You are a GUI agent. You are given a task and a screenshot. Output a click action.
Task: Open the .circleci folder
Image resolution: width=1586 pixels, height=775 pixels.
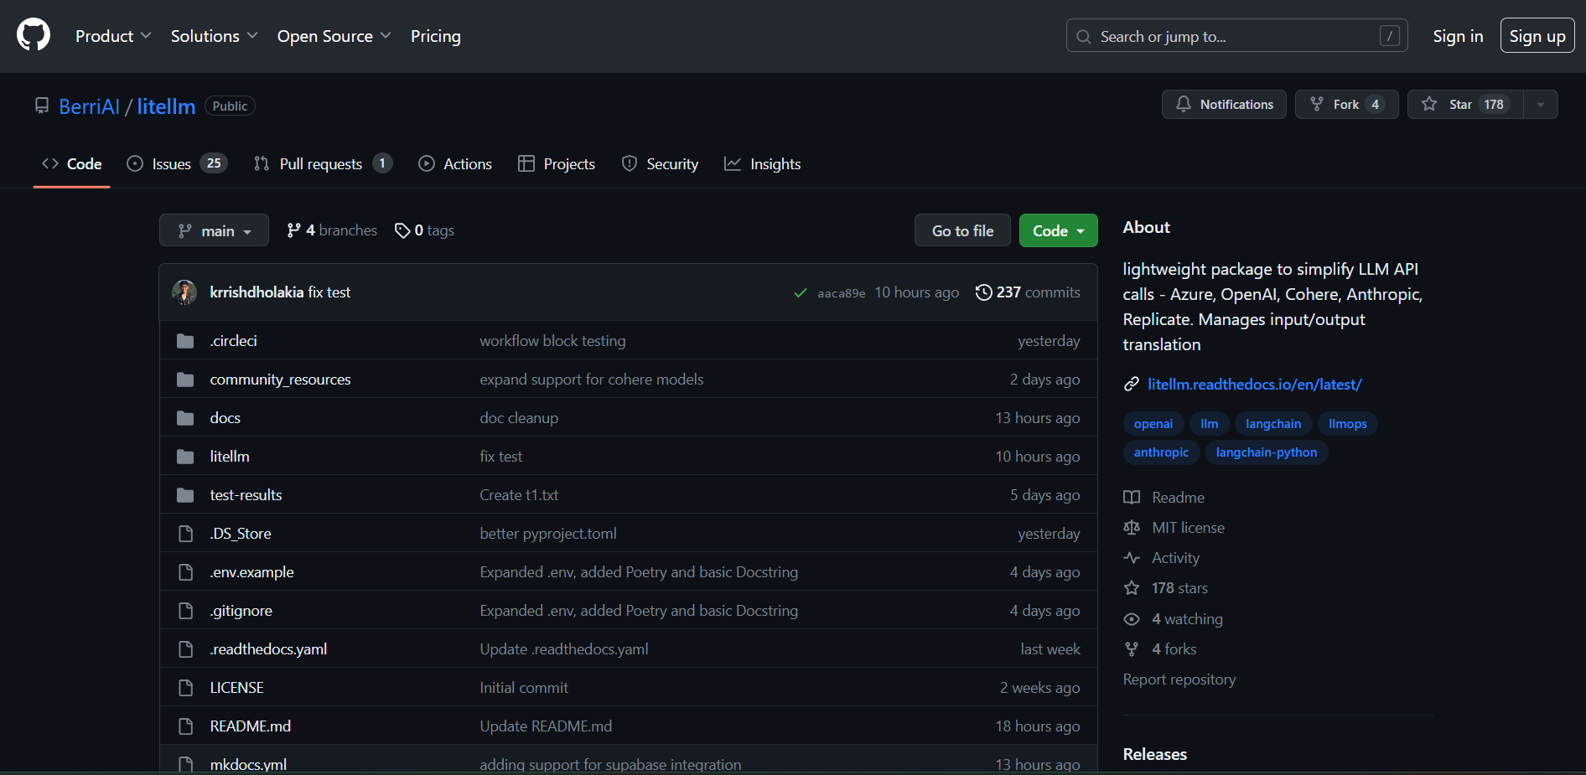[233, 341]
